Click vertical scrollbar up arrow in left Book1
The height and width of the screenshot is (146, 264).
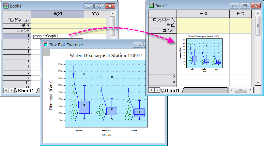pos(113,13)
